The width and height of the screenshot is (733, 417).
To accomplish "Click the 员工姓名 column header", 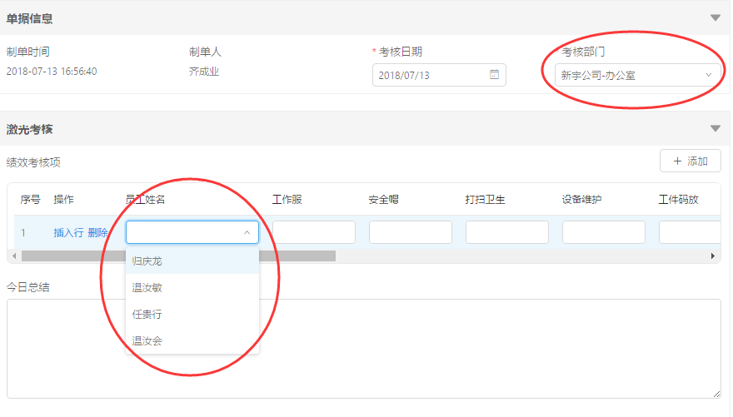I will pyautogui.click(x=146, y=200).
